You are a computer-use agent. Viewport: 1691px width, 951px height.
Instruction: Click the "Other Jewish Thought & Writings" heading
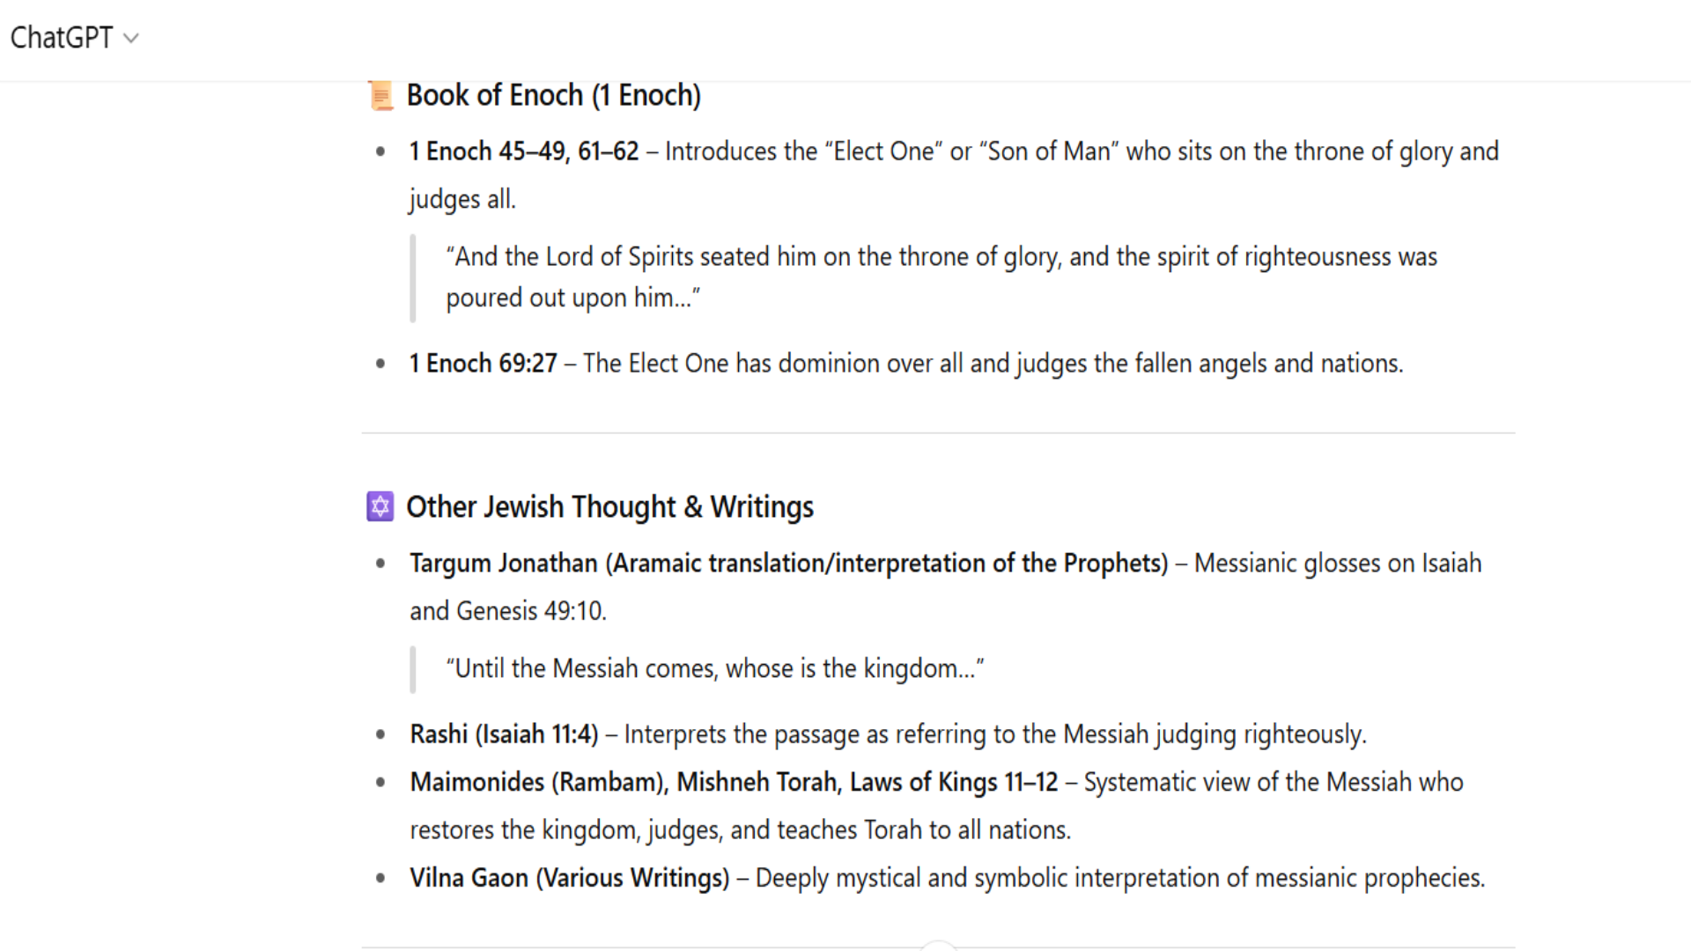[x=609, y=507]
